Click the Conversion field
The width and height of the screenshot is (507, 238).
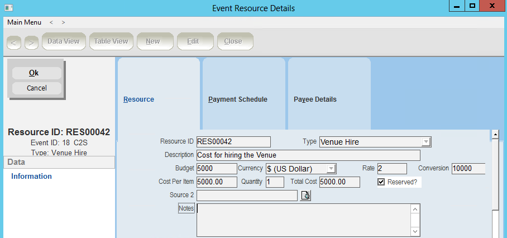468,169
